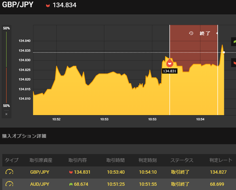Viewport: 236px width, 190px height.
Task: Select AUD/JPY in the options table
Action: click(40, 184)
